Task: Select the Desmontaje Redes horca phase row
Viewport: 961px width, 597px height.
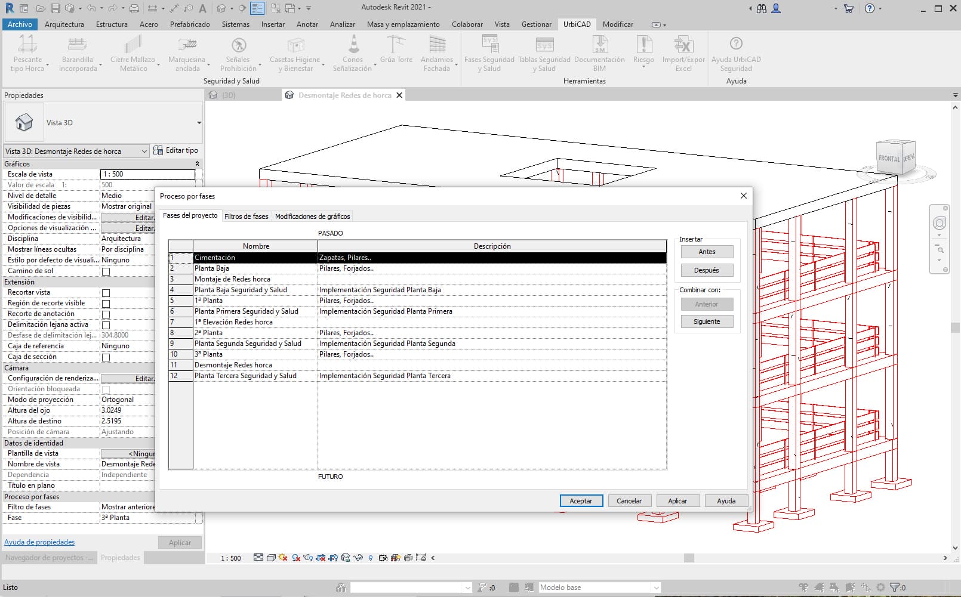Action: coord(417,365)
